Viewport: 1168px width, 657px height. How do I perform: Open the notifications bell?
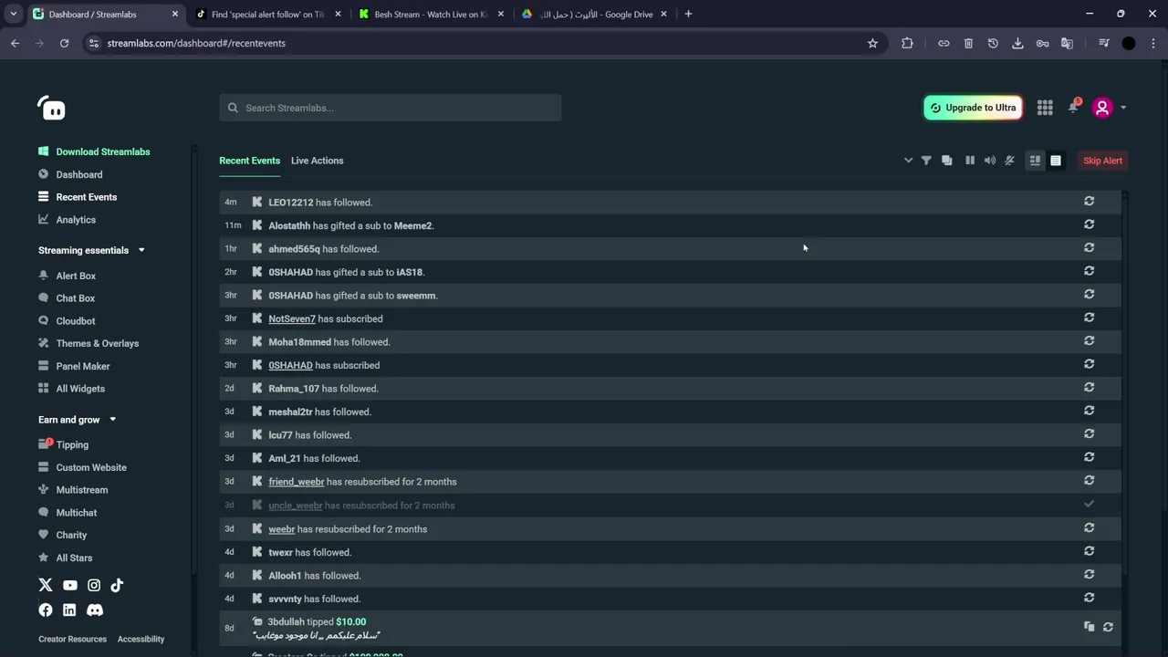point(1073,108)
